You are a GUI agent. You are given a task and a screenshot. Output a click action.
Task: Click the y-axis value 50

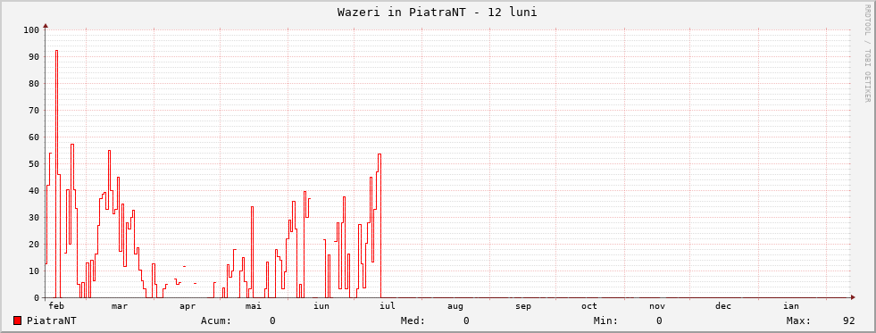click(34, 163)
